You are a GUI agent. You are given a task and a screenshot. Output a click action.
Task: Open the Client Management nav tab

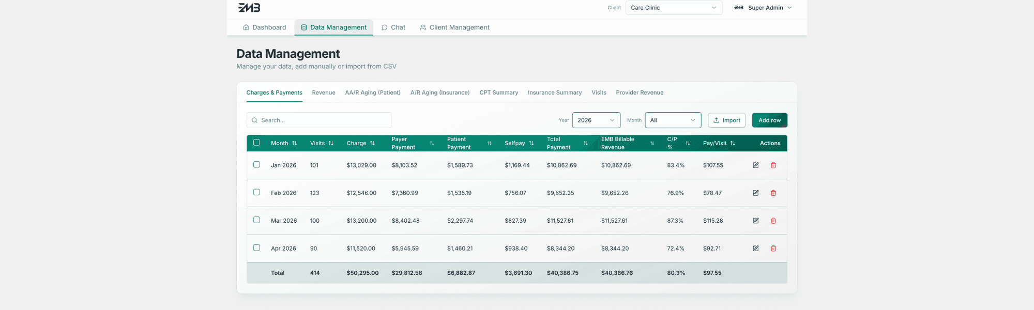click(x=454, y=27)
